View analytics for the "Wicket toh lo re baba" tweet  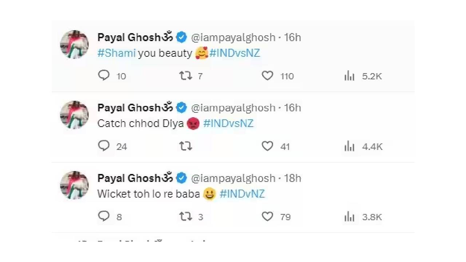[x=349, y=217]
